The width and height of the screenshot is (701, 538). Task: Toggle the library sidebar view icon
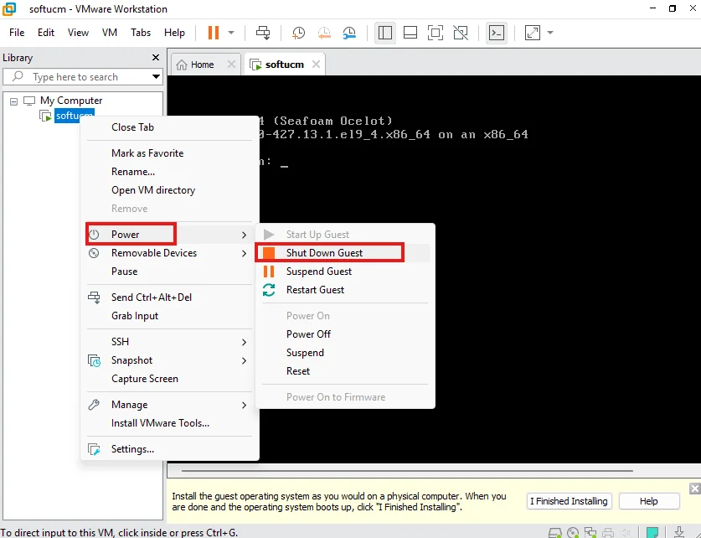(385, 33)
